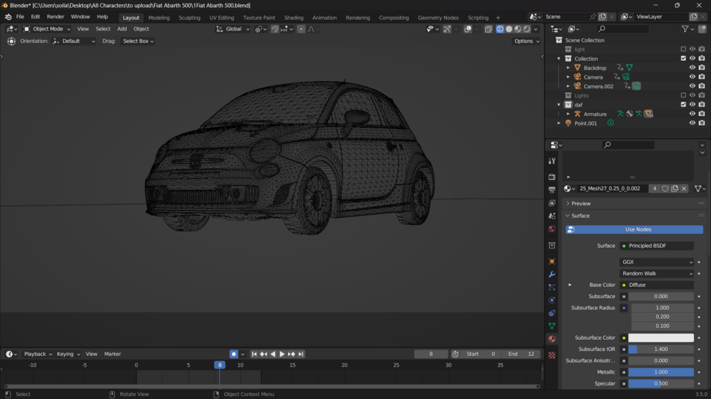Open the Object Mode dropdown
This screenshot has height=399, width=711.
47,29
